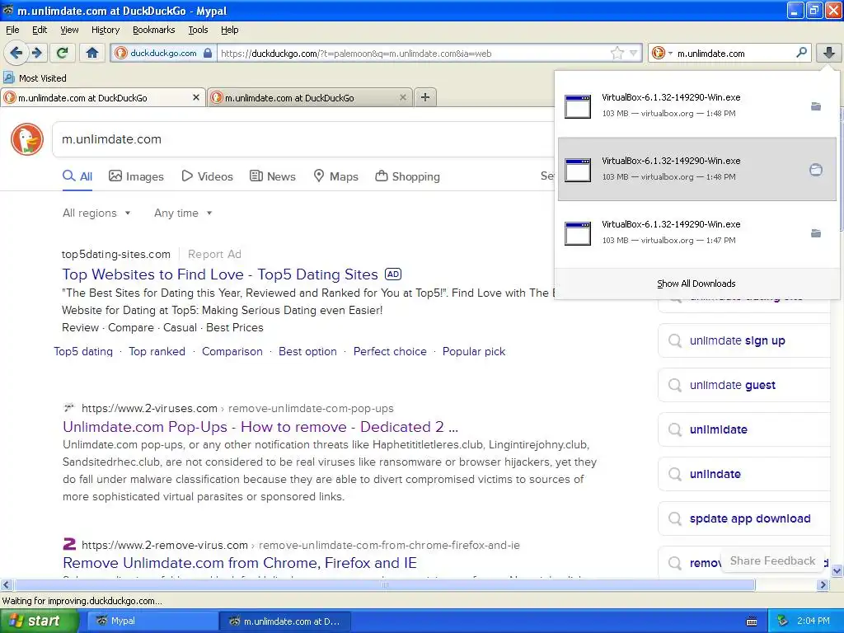Close the first m.unlimdate.com tab
Image resolution: width=844 pixels, height=633 pixels.
(196, 97)
